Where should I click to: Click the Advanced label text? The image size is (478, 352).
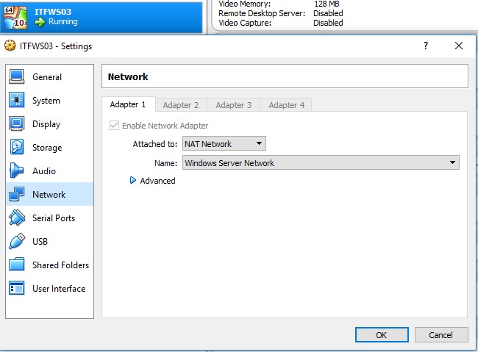click(157, 181)
